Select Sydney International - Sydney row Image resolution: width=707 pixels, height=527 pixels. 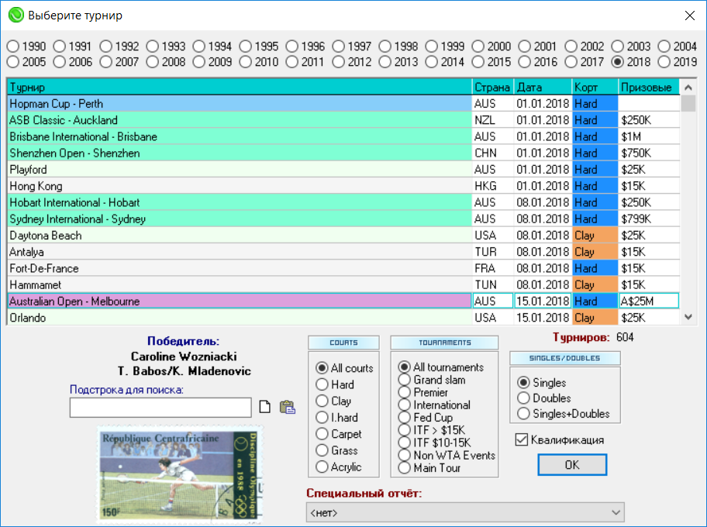240,219
